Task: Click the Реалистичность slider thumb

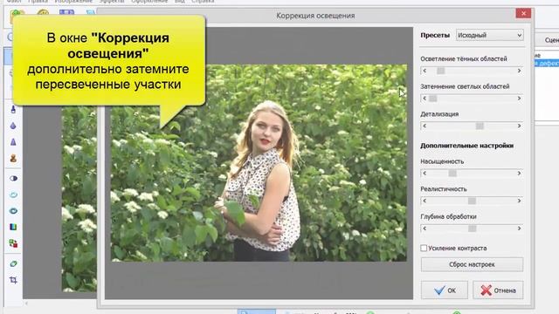Action: [472, 201]
